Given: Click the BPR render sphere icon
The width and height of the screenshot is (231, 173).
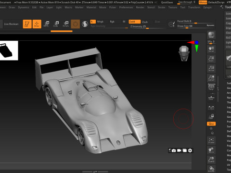Looking at the screenshot, I should pos(211,35).
